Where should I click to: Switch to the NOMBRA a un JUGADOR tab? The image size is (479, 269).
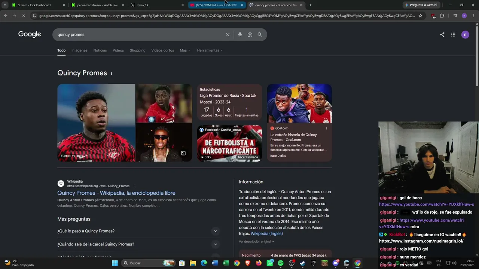tap(216, 5)
